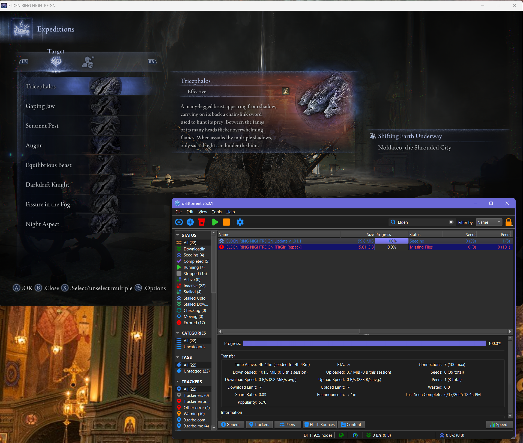Open the Edit menu in qBittorrent
The height and width of the screenshot is (443, 523).
(190, 212)
